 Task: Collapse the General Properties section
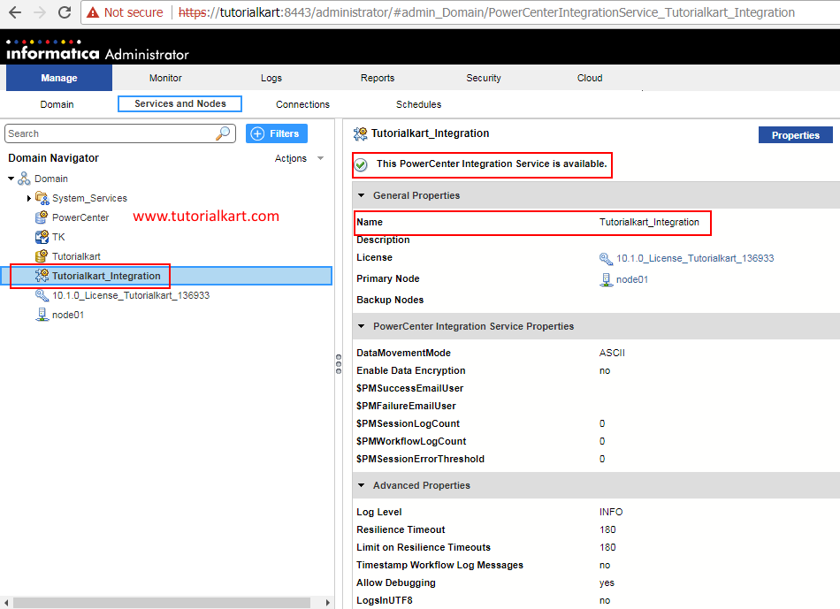(x=361, y=195)
